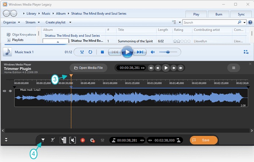Click the orange playhead marker on timeline
This screenshot has width=254, height=162.
[71, 76]
